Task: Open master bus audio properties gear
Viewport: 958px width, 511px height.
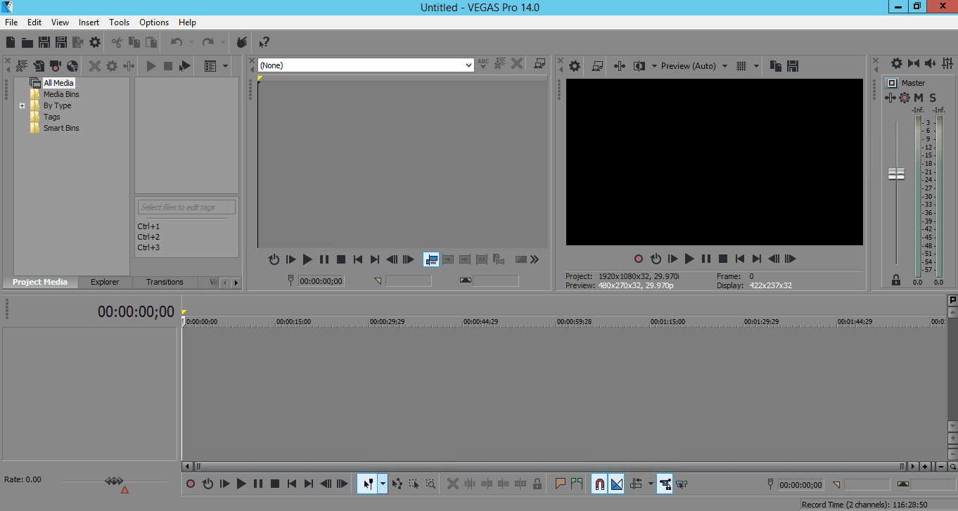Action: [897, 63]
